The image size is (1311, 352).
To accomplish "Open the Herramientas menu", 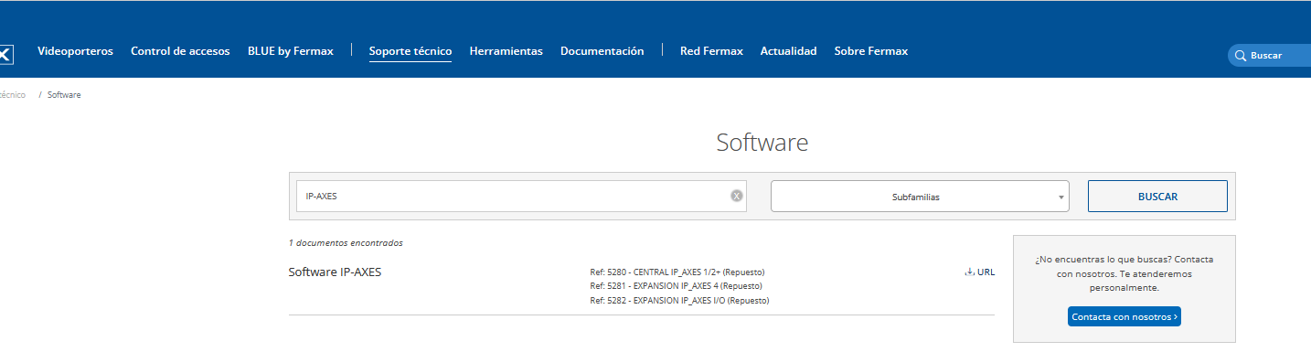I will (506, 51).
